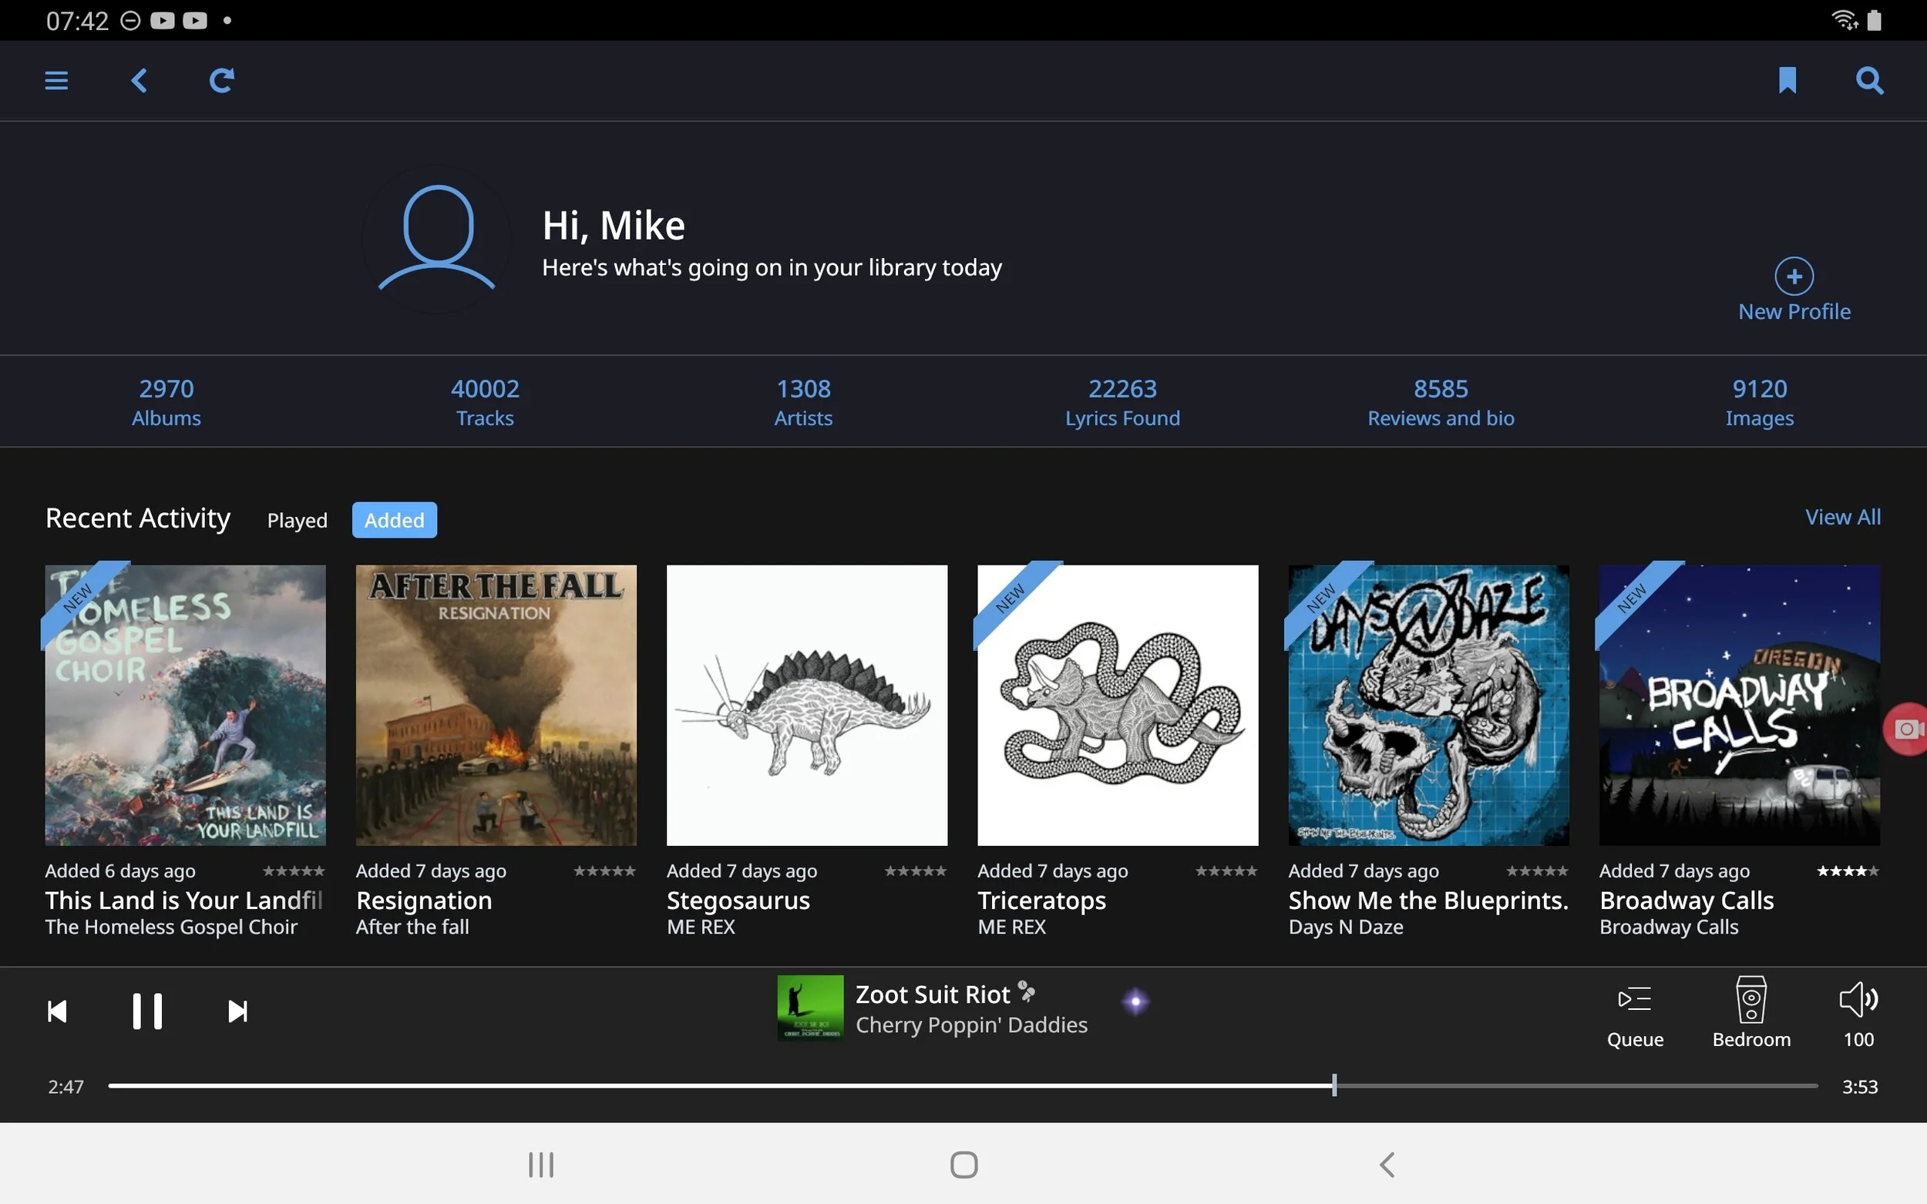This screenshot has height=1204, width=1927.
Task: Rate the Resignation album stars
Action: tap(604, 871)
